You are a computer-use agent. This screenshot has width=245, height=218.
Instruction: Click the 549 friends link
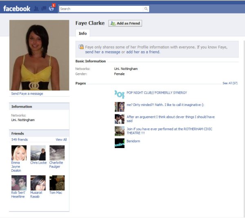20,139
